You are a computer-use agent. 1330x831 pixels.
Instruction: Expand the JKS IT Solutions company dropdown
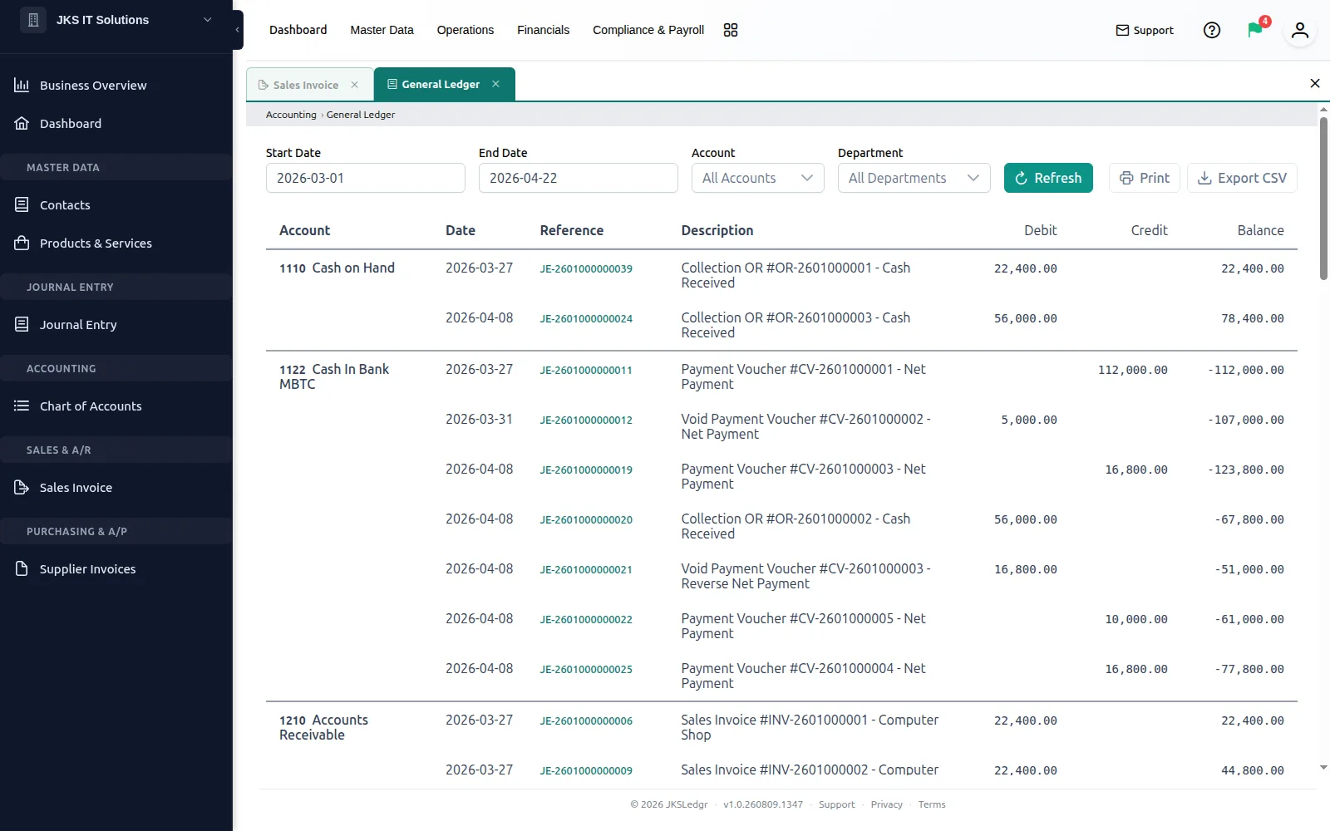208,20
